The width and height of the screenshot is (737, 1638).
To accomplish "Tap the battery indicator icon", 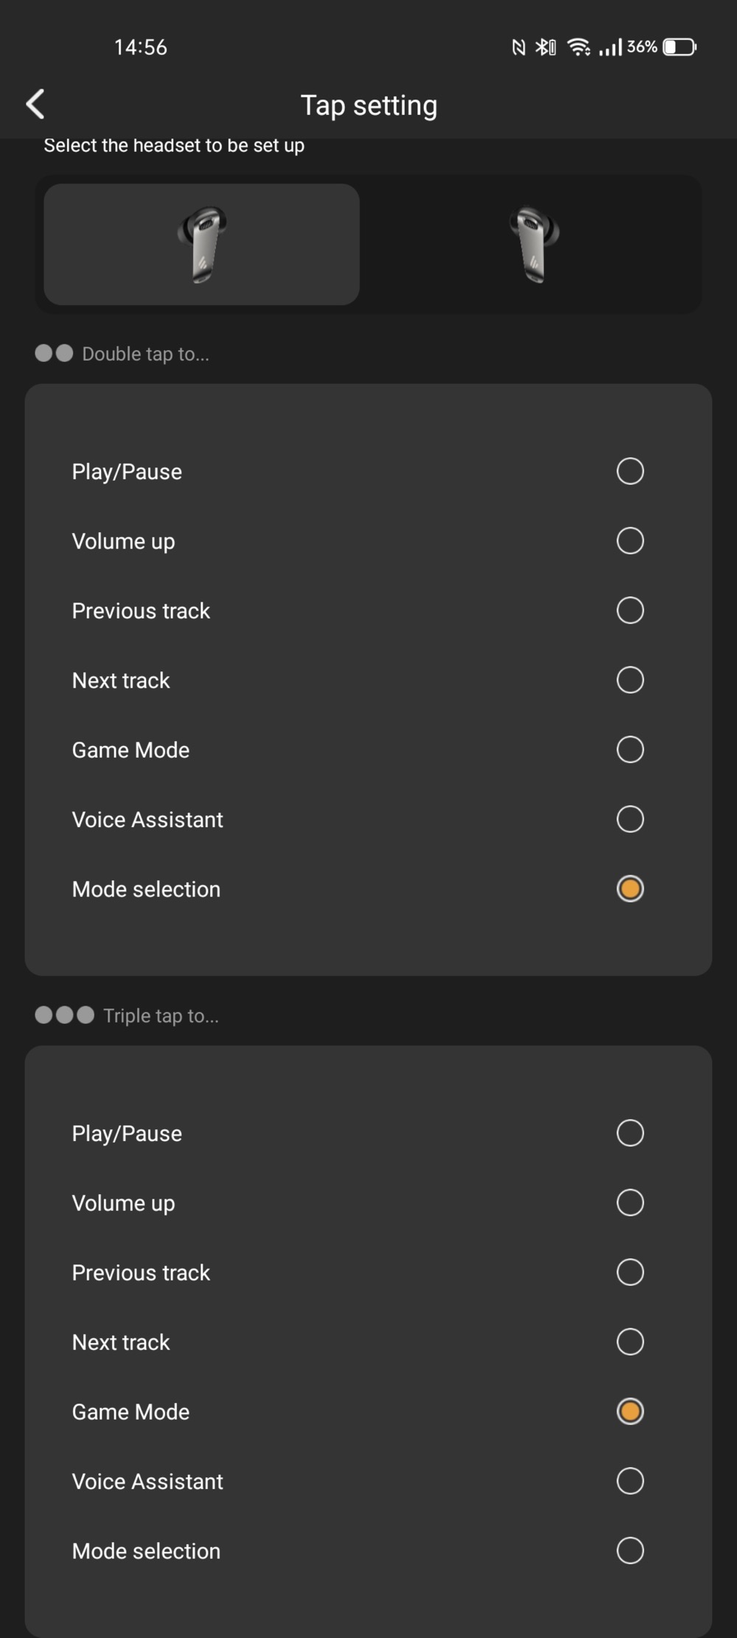I will pos(680,47).
